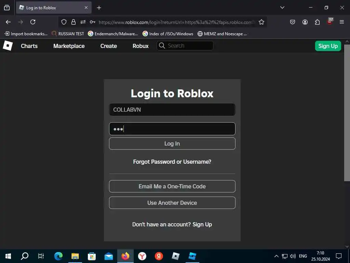Open Task View on the taskbar
Viewport: 350px width, 263px height.
41,256
